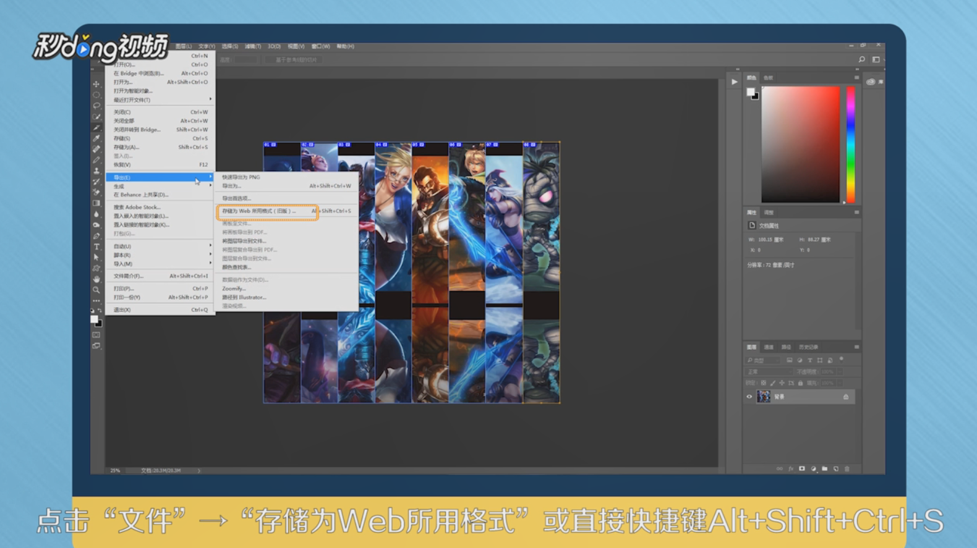Select the Blur tool
Screen dimensions: 977x548
tap(96, 214)
